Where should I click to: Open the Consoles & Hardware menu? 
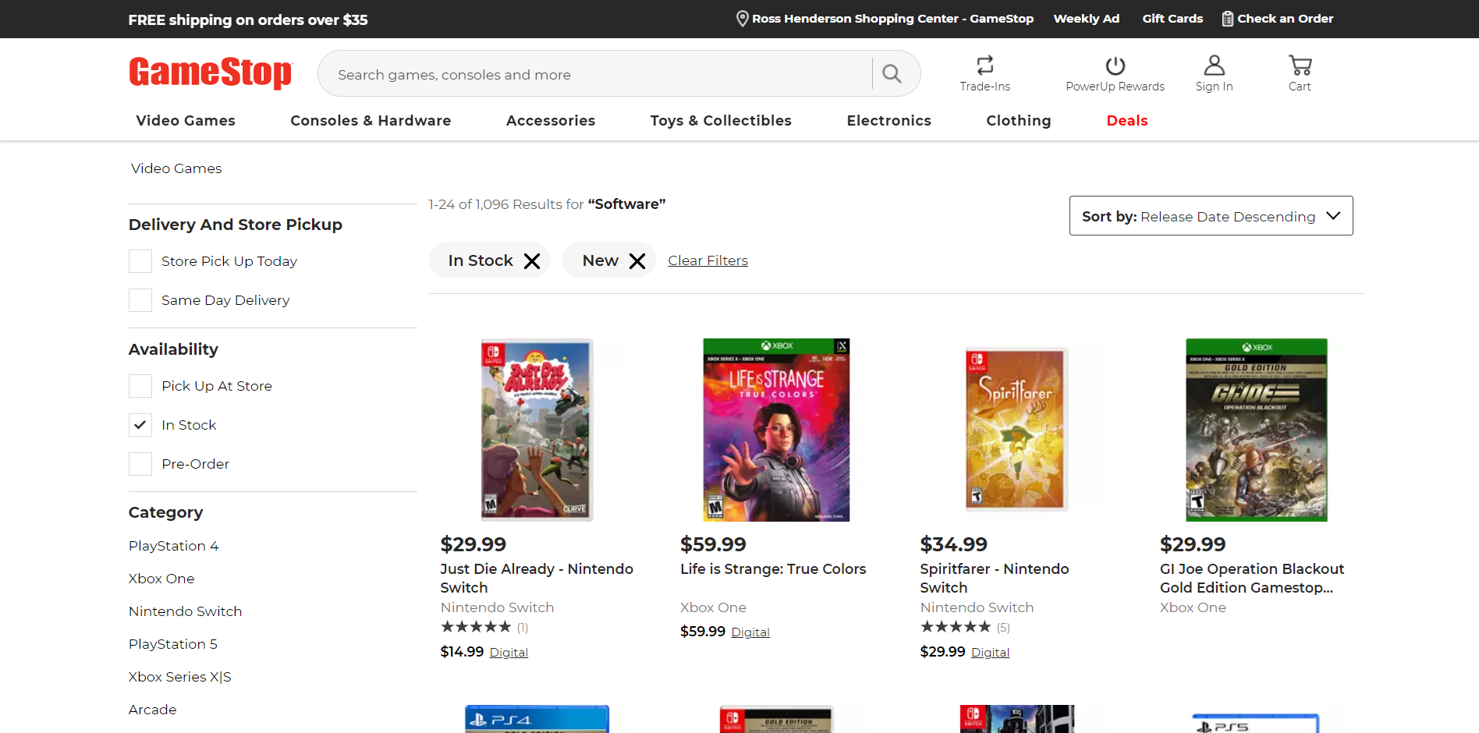[x=371, y=121]
